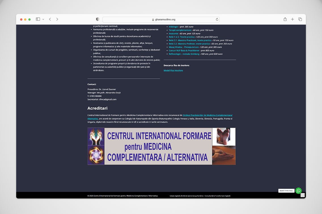322x214 pixels.
Task: Open the WhatsApp chat button
Action: pos(298,191)
